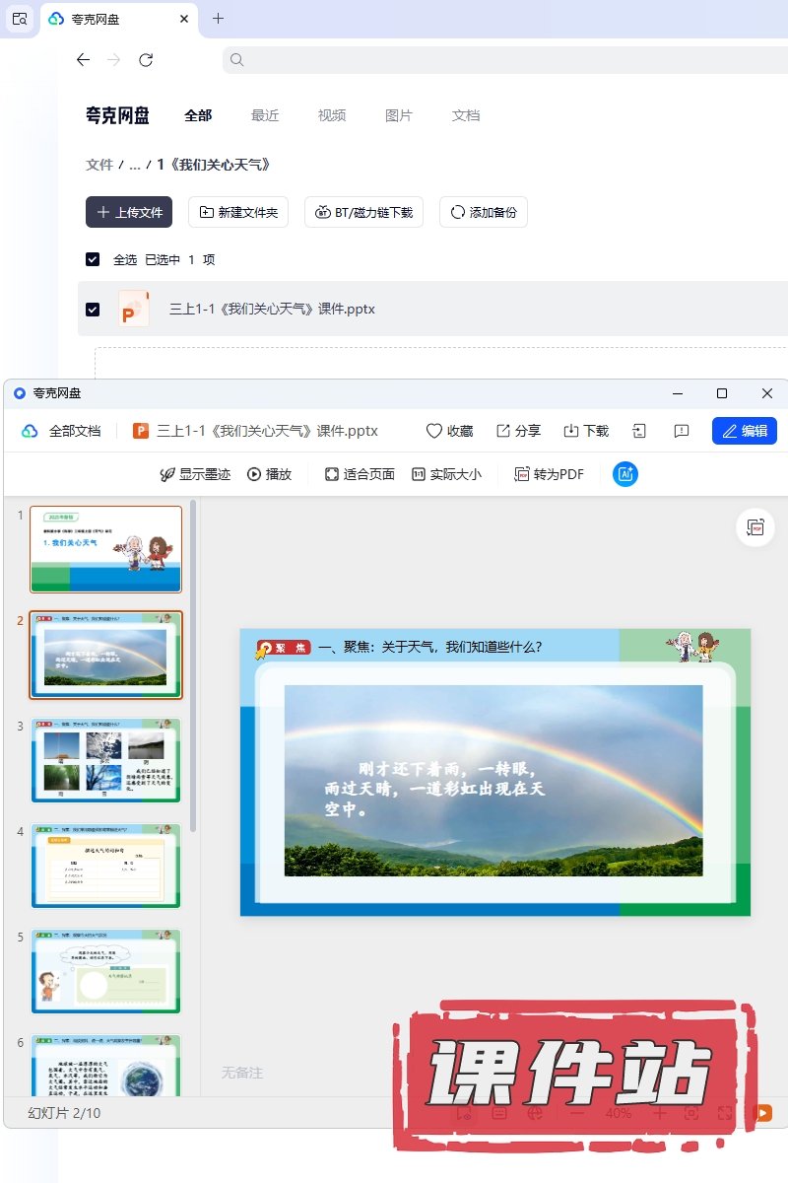Open the blue AI assistant icon
This screenshot has height=1183, width=788.
point(625,474)
